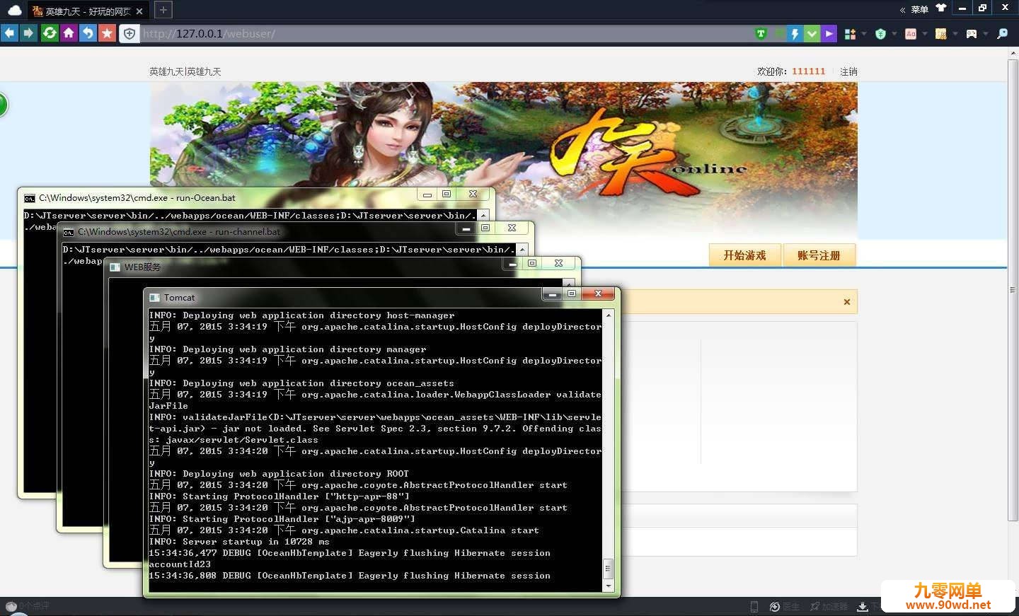The height and width of the screenshot is (616, 1019).
Task: Click the Tomcat console scroll-up arrow
Action: coord(608,315)
